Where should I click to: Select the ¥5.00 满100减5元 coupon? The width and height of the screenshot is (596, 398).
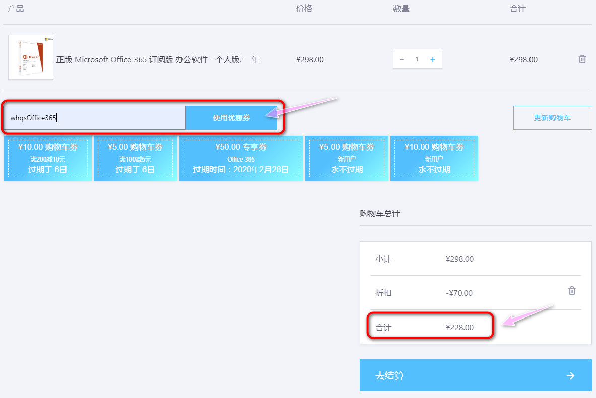coord(135,158)
